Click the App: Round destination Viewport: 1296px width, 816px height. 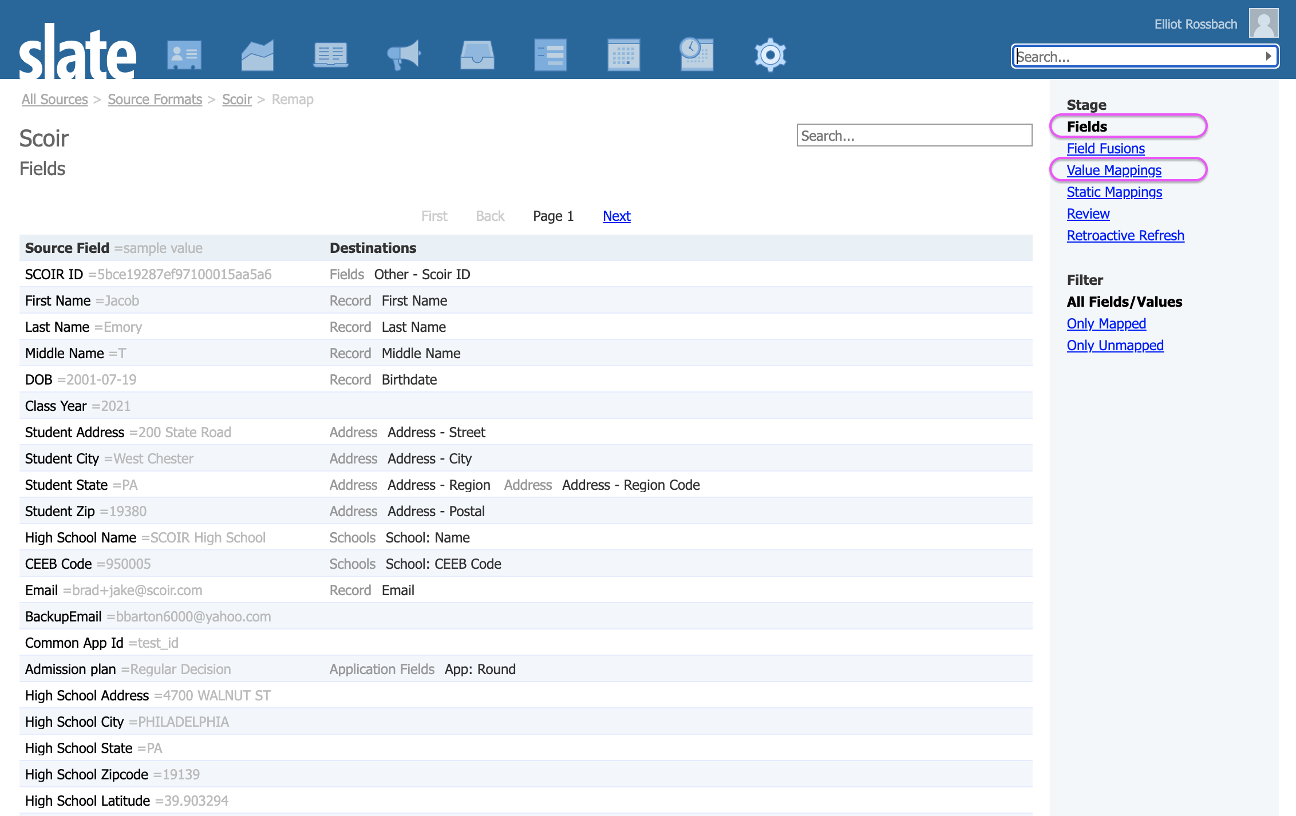pos(480,669)
